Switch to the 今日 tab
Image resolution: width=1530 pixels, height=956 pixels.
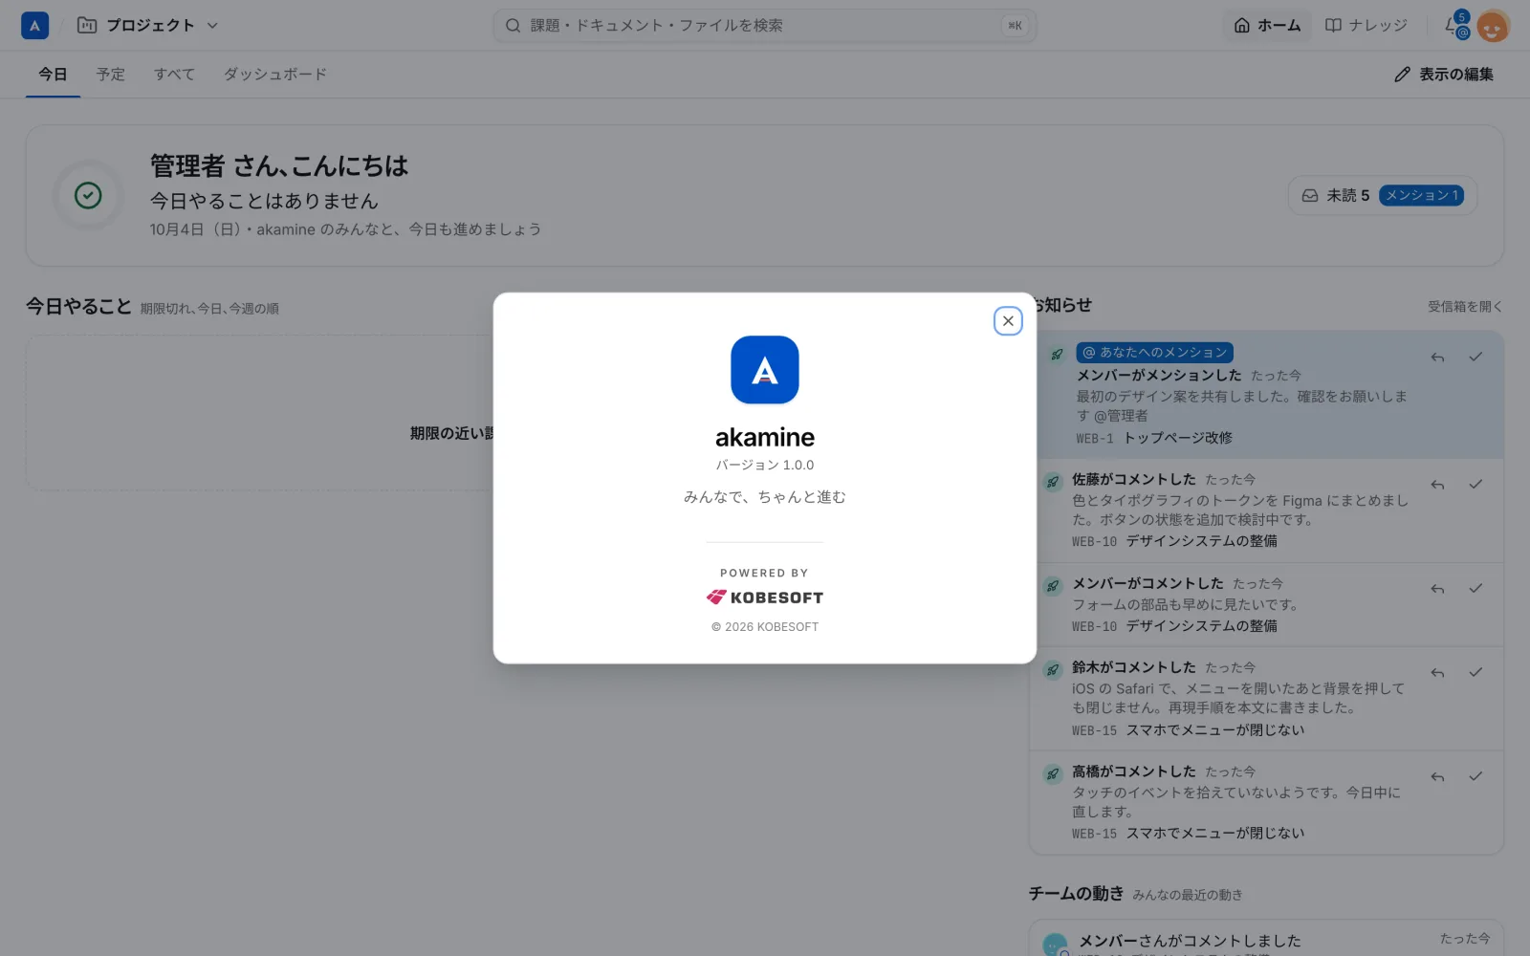(x=53, y=75)
